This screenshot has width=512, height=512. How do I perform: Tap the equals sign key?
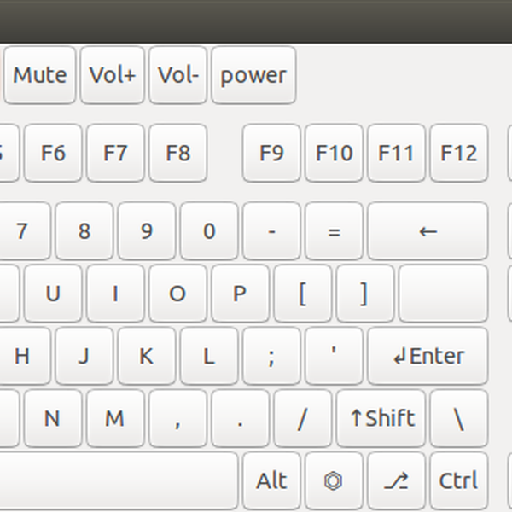coord(334,231)
